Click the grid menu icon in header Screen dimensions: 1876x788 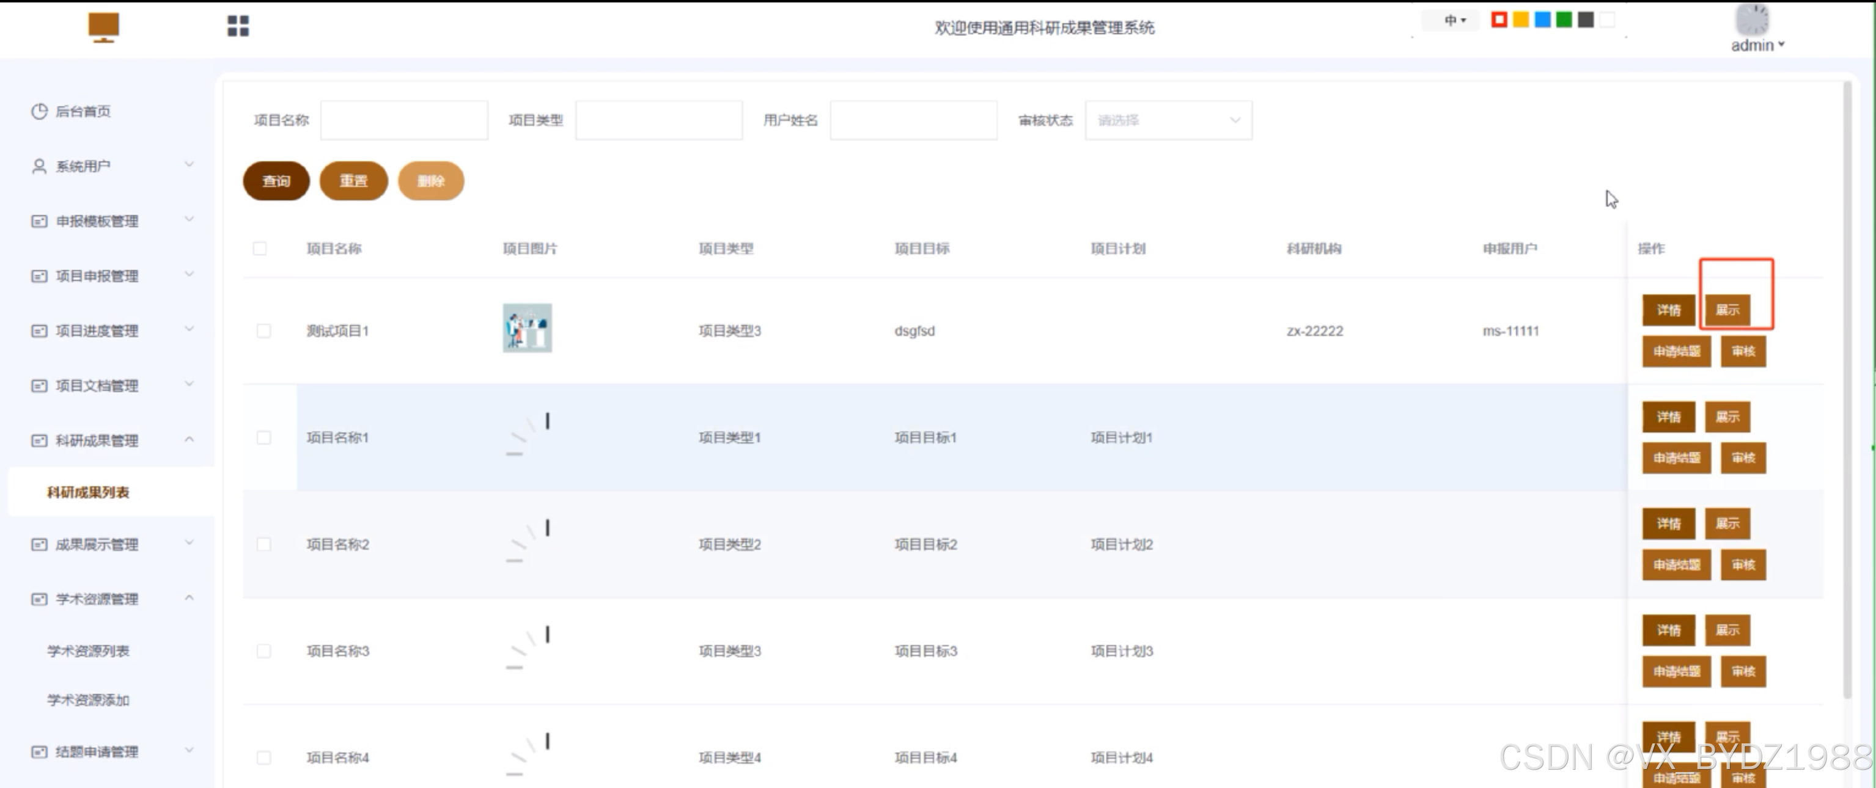click(x=238, y=26)
